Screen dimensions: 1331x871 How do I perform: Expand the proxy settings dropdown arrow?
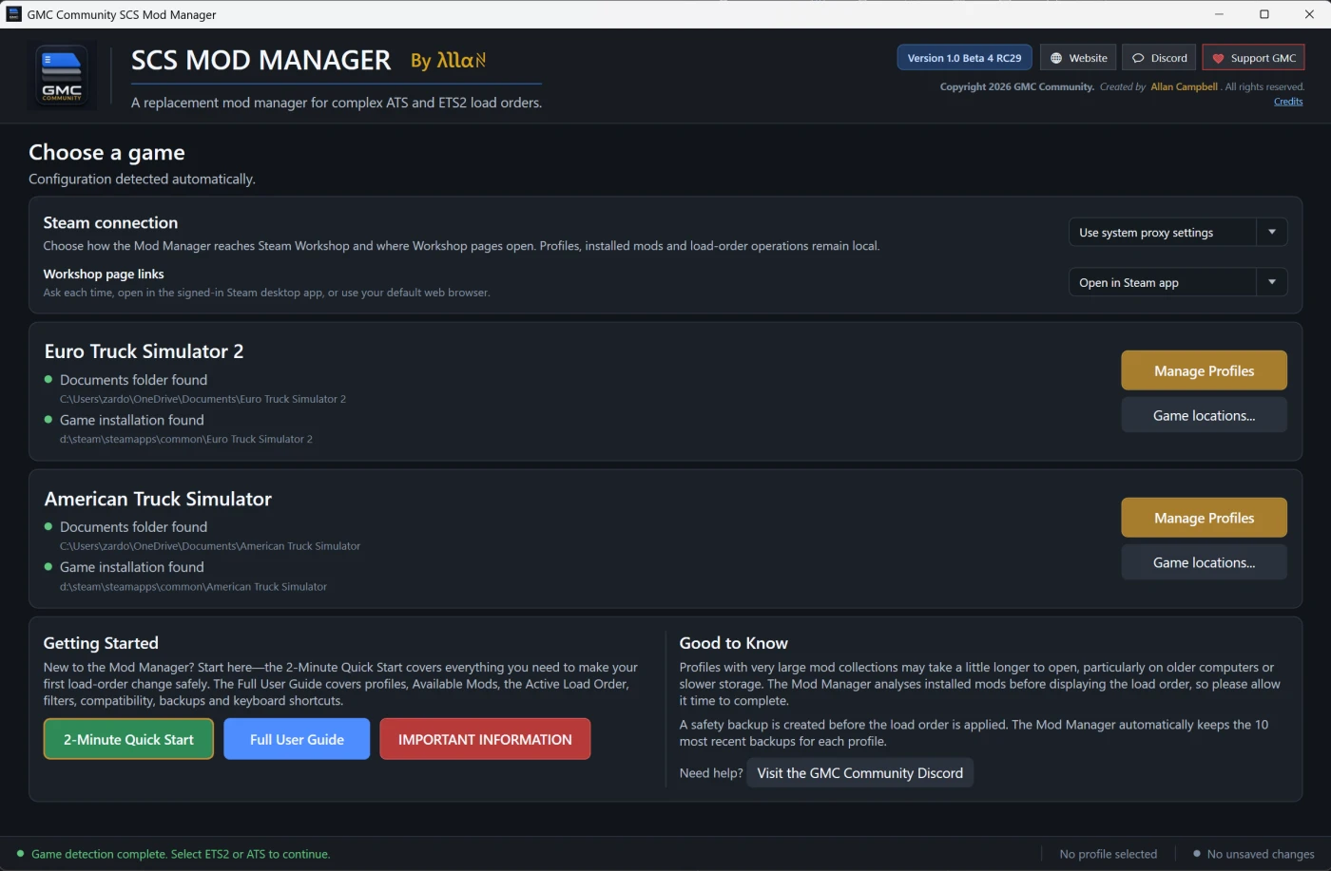tap(1272, 233)
